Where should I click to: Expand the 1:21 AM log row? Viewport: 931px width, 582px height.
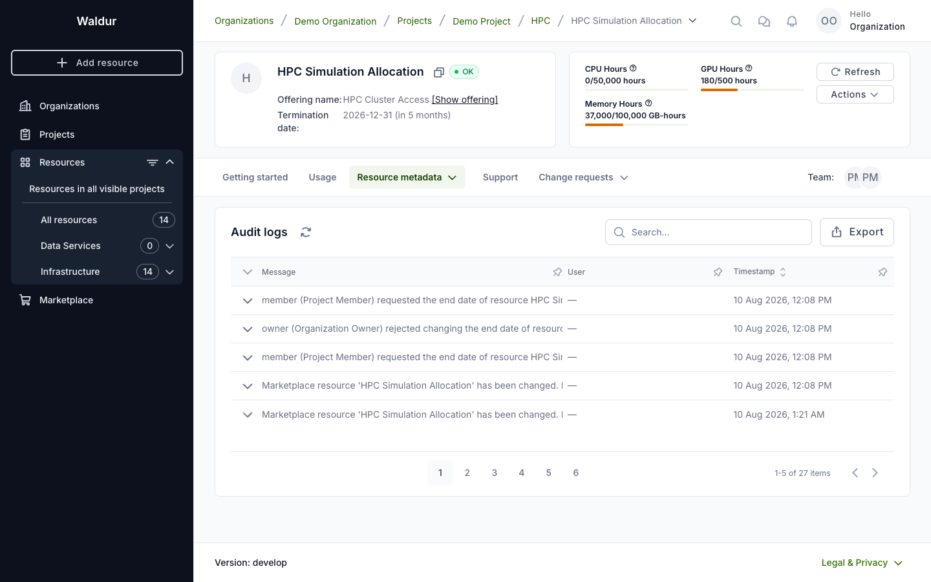(248, 415)
